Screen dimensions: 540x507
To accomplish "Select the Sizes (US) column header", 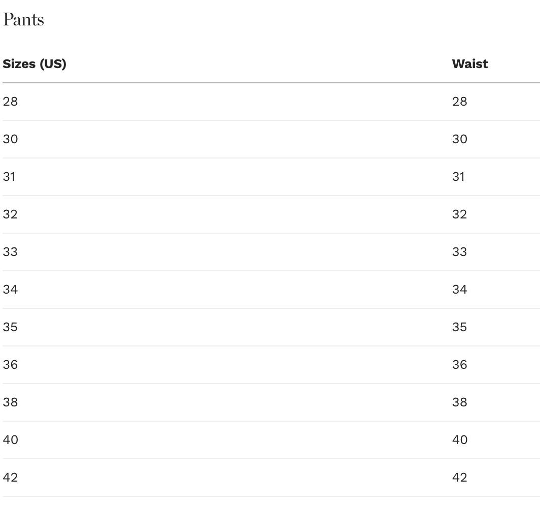I will pyautogui.click(x=35, y=64).
